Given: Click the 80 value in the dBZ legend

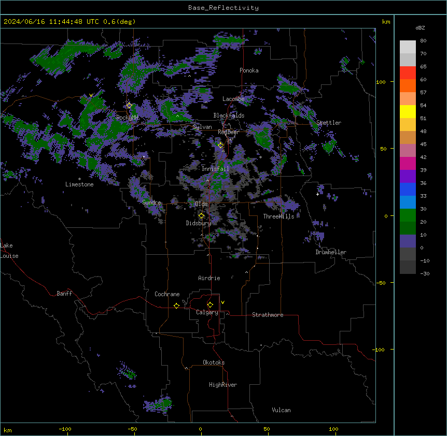Looking at the screenshot, I should [x=423, y=41].
